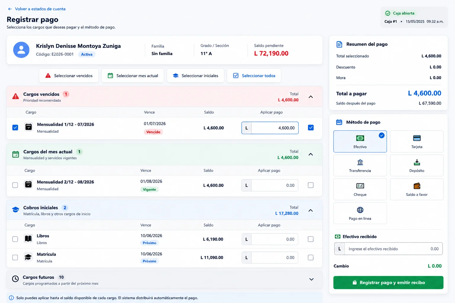The height and width of the screenshot is (303, 455).
Task: Click Registrar pago y emitir recibo
Action: 388,283
